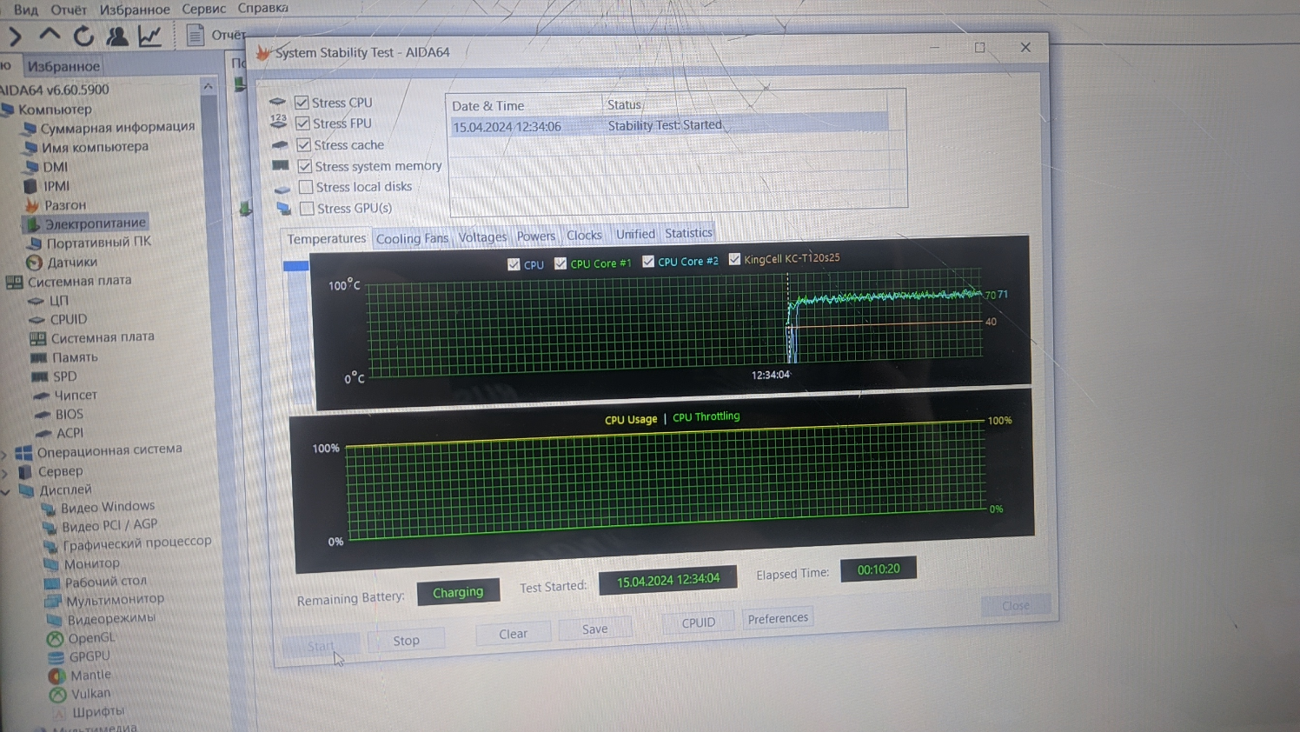Click the Монитор display icon
1300x732 pixels.
(x=51, y=564)
